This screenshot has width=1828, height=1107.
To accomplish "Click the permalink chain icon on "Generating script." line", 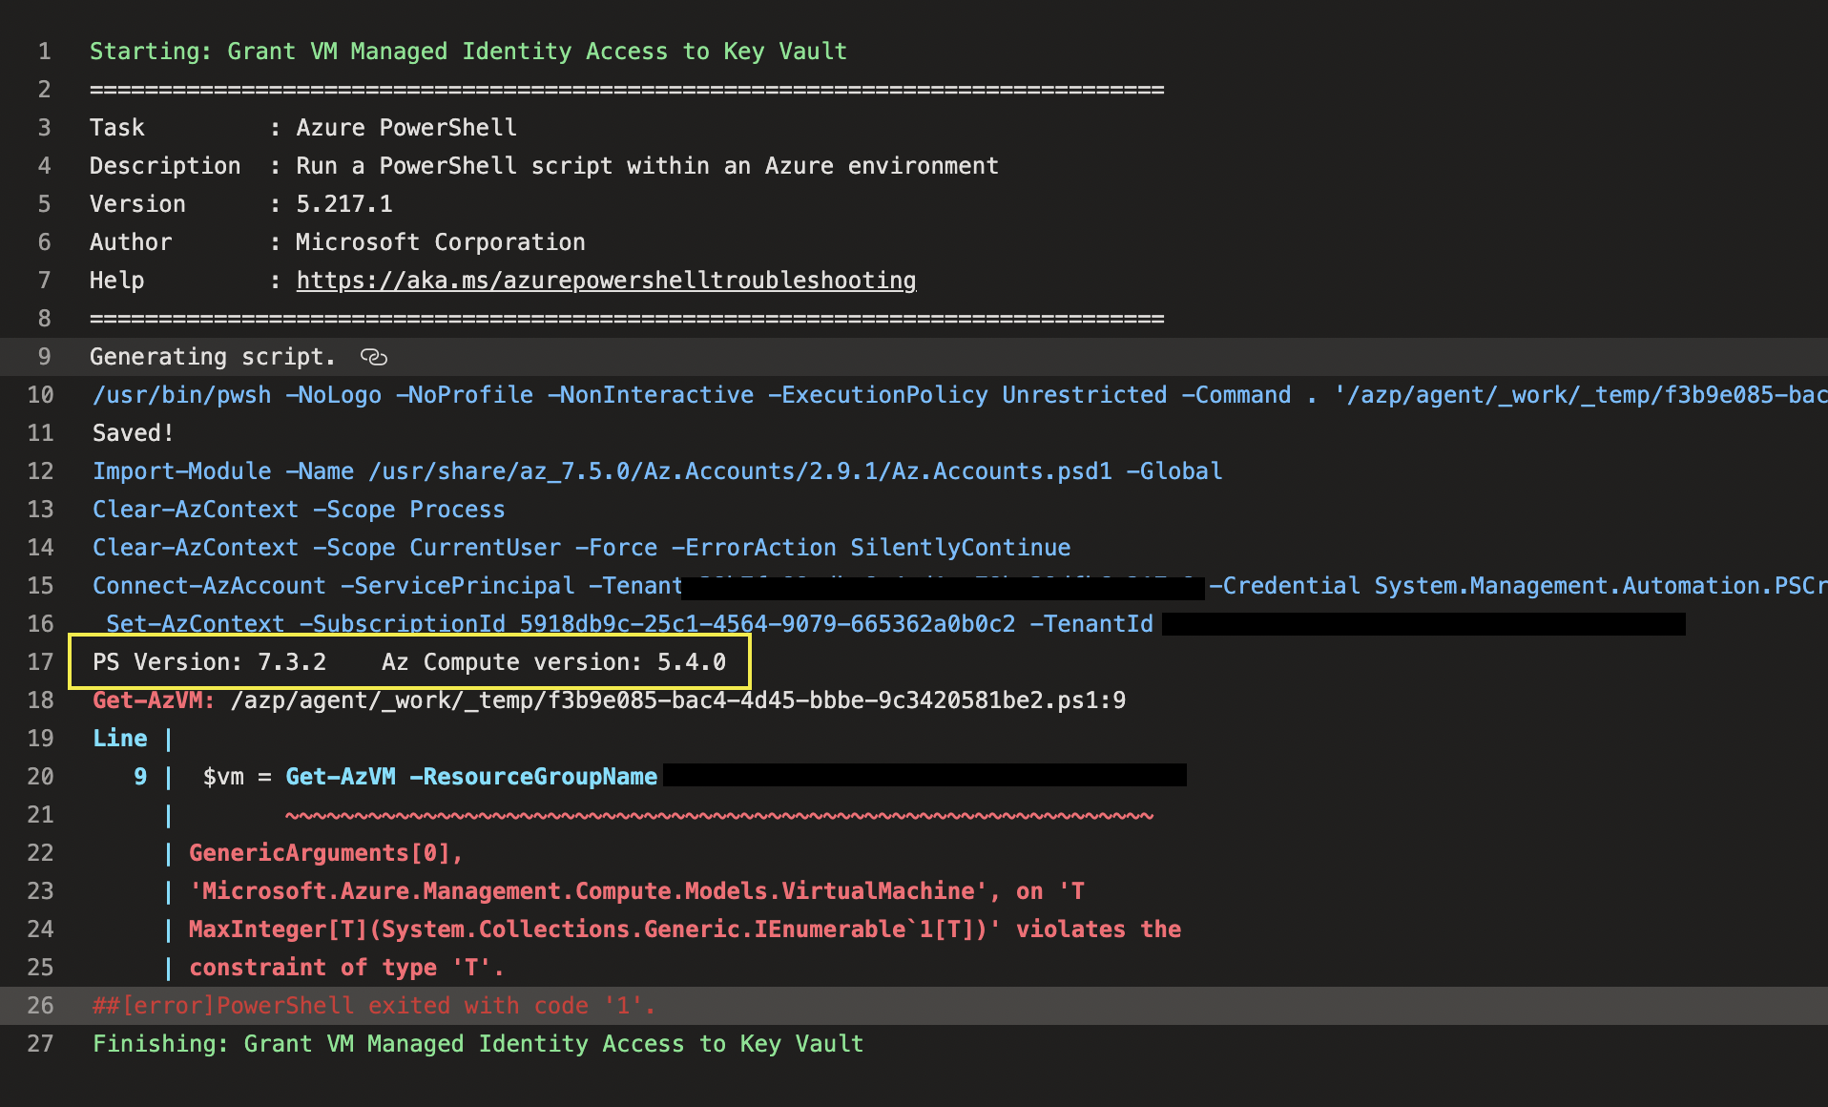I will (x=373, y=357).
